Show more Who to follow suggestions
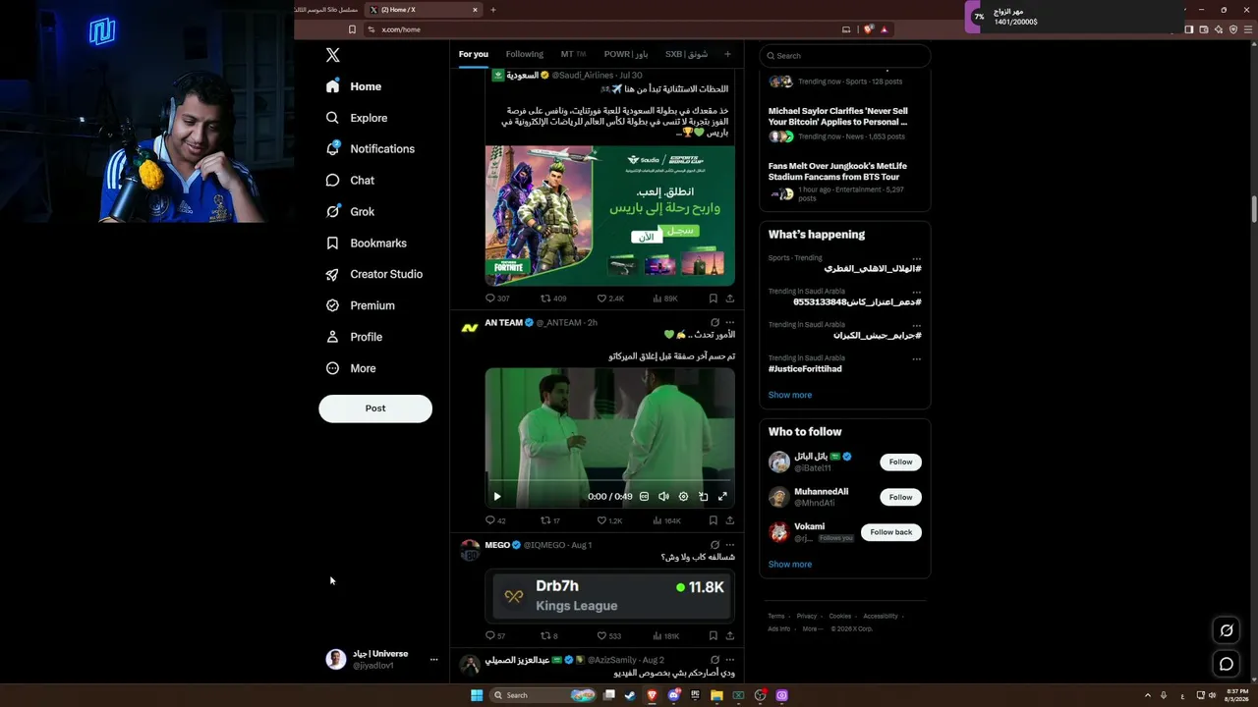 coord(790,565)
